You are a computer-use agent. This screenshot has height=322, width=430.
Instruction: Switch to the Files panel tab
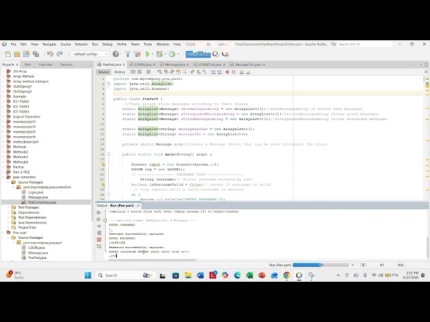coord(28,64)
